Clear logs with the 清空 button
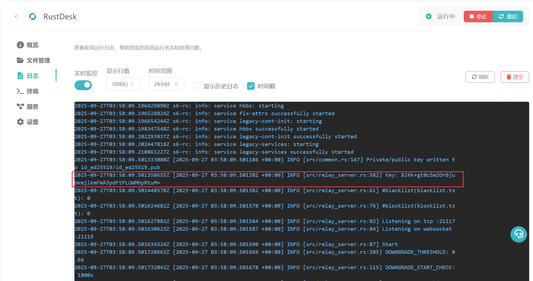The height and width of the screenshot is (281, 533). tap(515, 77)
